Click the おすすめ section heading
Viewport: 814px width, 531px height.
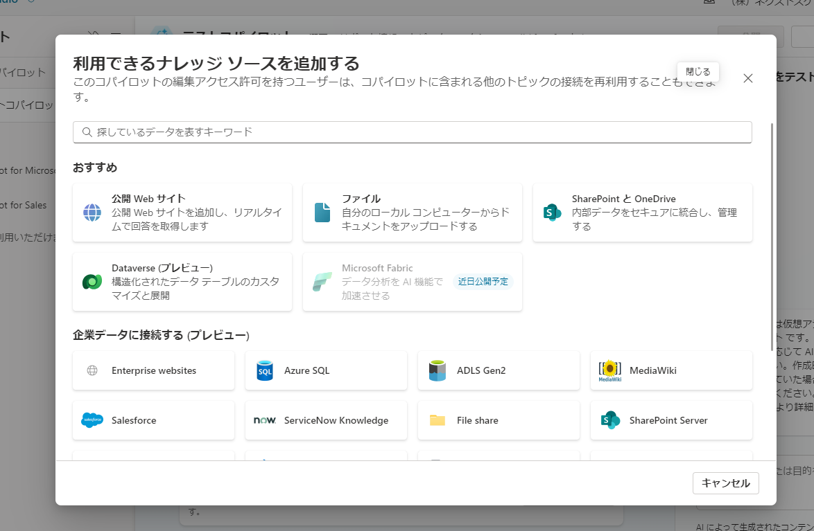point(95,168)
